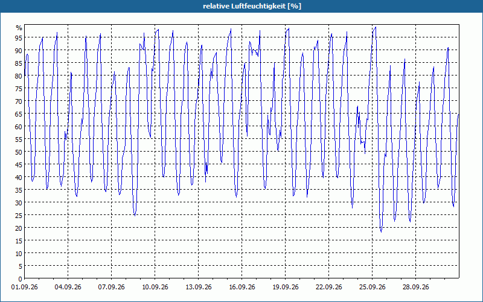Viewport: 483px width, 302px height.
Task: Click the date label 28.09.26
Action: 415,288
